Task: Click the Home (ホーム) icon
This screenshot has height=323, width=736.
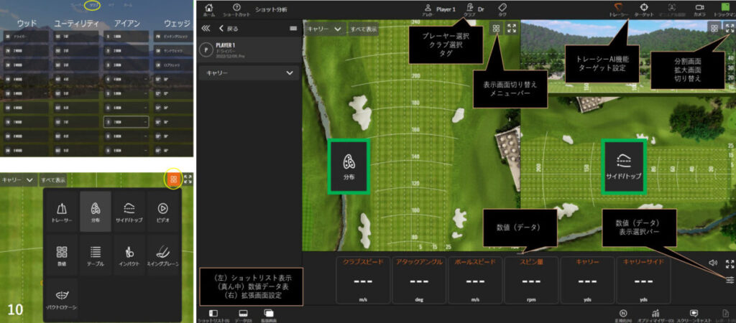Action: coord(209,9)
